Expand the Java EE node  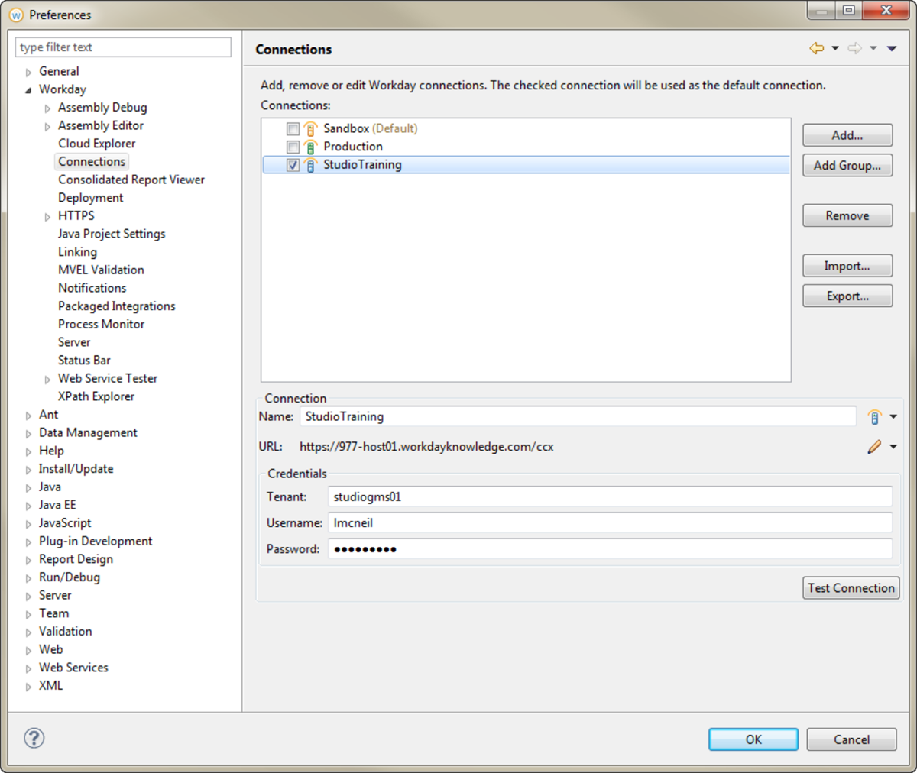click(x=28, y=506)
